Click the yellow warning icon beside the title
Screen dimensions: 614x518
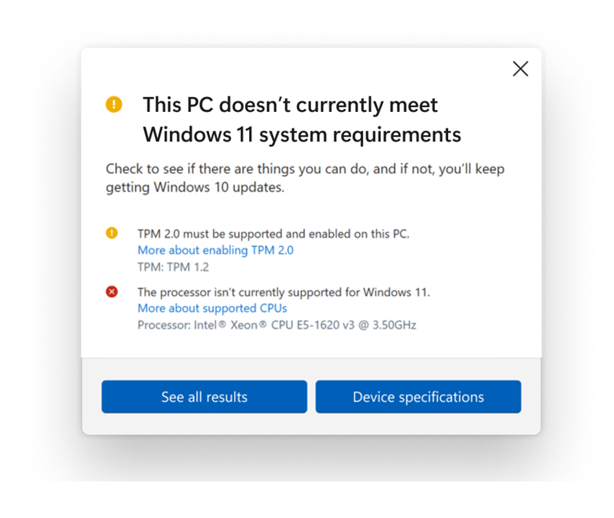coord(114,105)
